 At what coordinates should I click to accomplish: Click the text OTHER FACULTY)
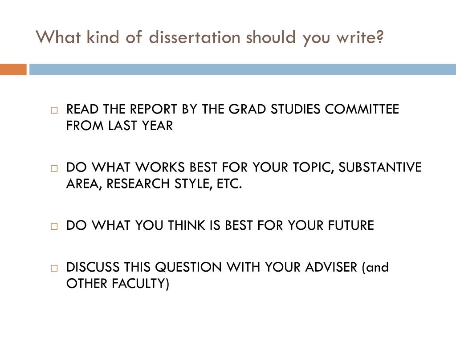(x=118, y=284)
